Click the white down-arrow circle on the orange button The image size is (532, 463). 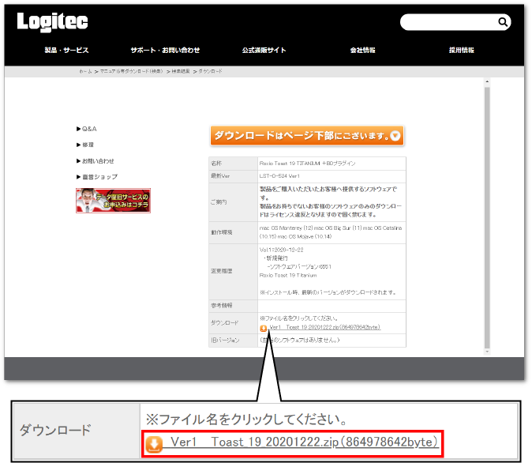click(x=395, y=136)
